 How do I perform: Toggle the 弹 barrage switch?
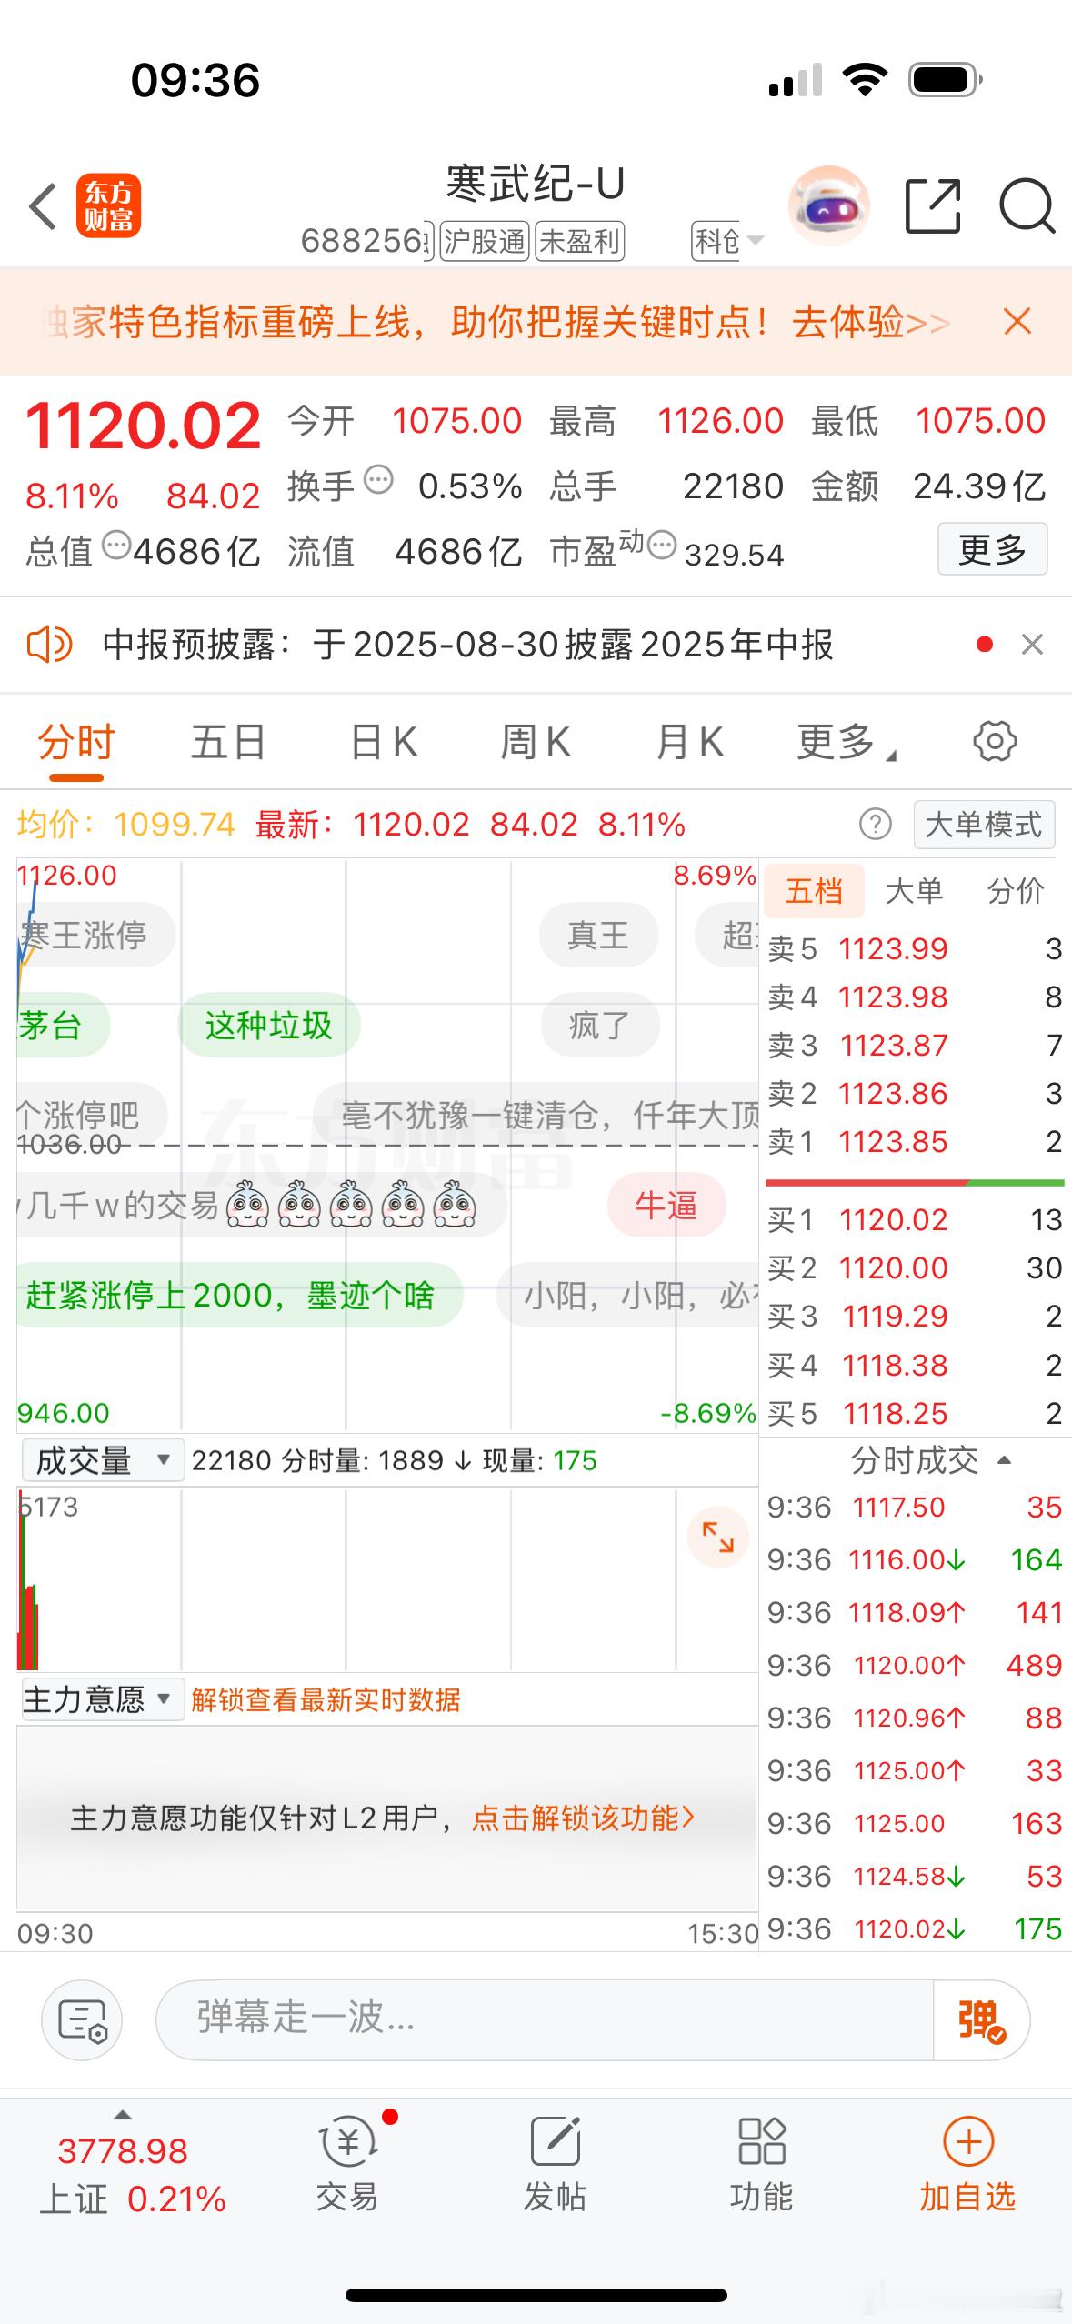tap(981, 2019)
